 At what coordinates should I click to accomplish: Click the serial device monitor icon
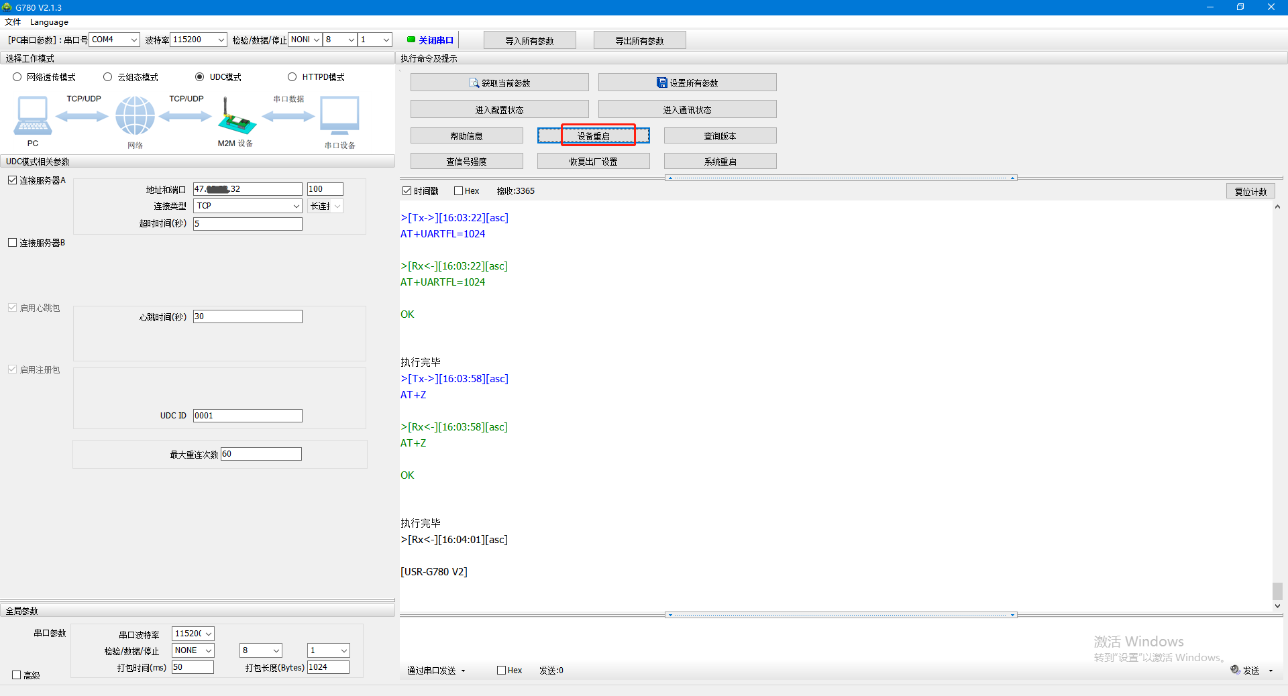[339, 116]
